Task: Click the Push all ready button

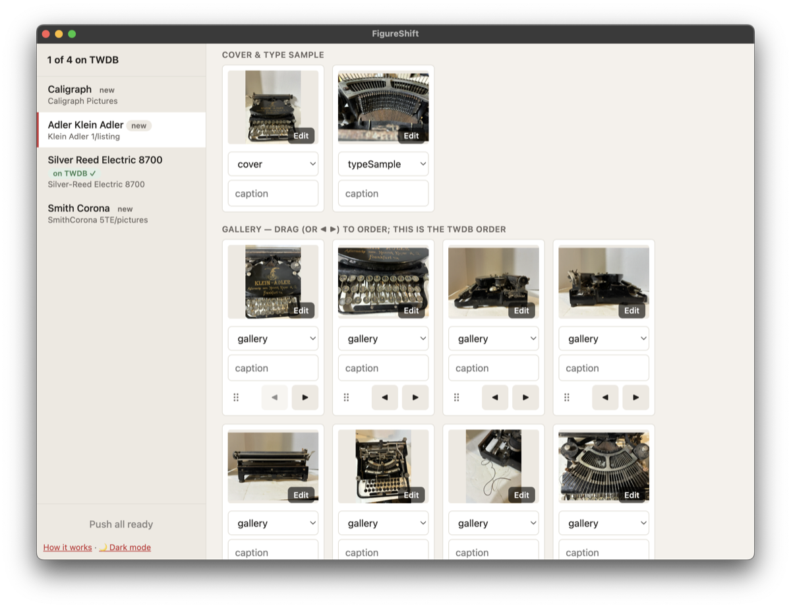Action: coord(121,524)
